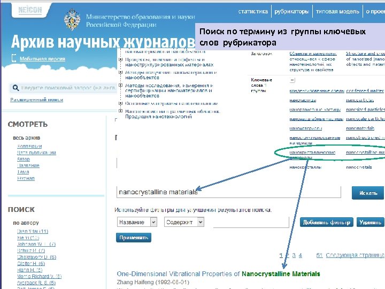This screenshot has height=289, width=385.
Task: Open One-Dimensional Vibrational Properties article
Action: pyautogui.click(x=218, y=274)
